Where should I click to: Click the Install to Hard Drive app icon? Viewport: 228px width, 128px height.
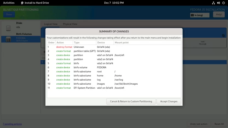(x=22, y=3)
